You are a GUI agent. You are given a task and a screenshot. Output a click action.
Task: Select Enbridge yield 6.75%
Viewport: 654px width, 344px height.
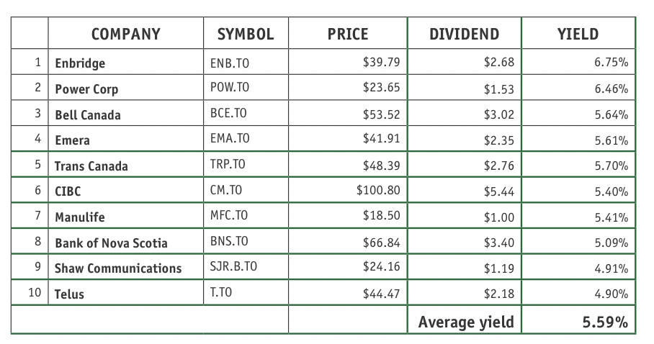click(611, 62)
